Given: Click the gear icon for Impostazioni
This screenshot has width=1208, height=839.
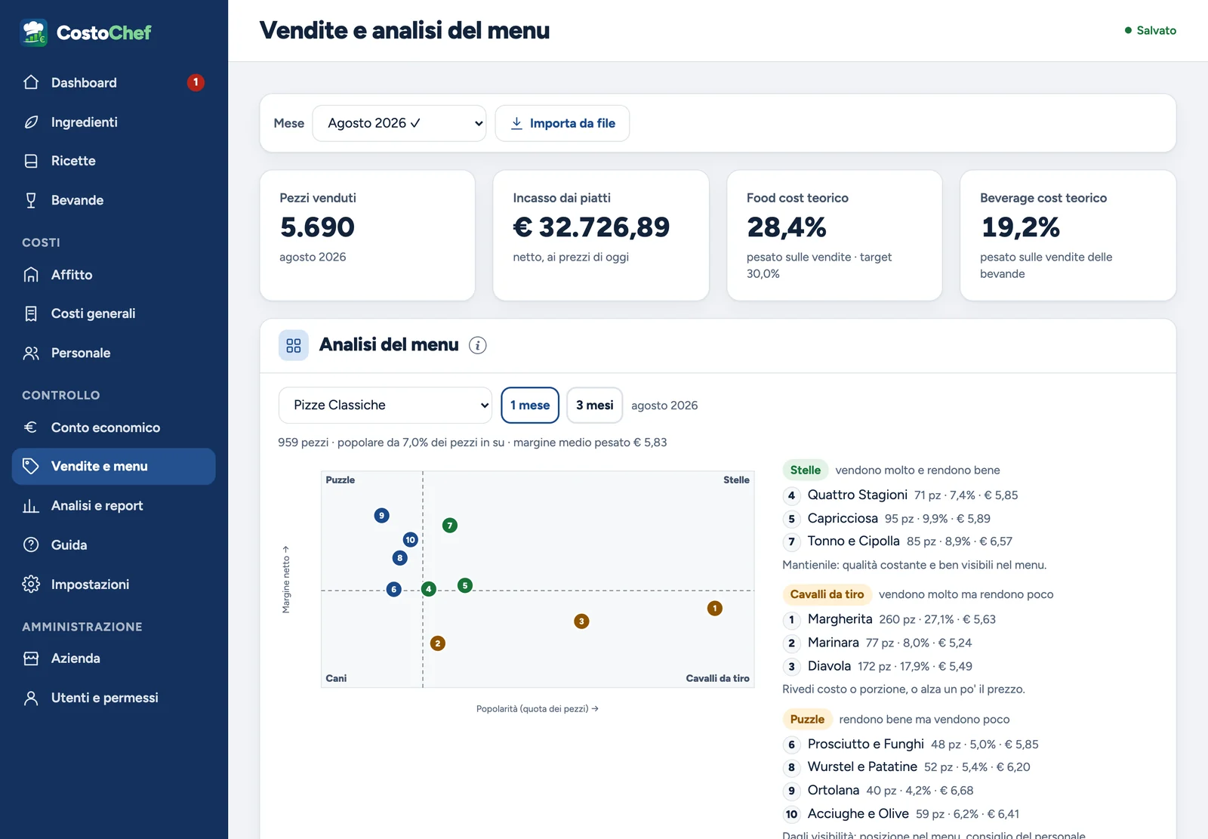Looking at the screenshot, I should click(x=31, y=584).
